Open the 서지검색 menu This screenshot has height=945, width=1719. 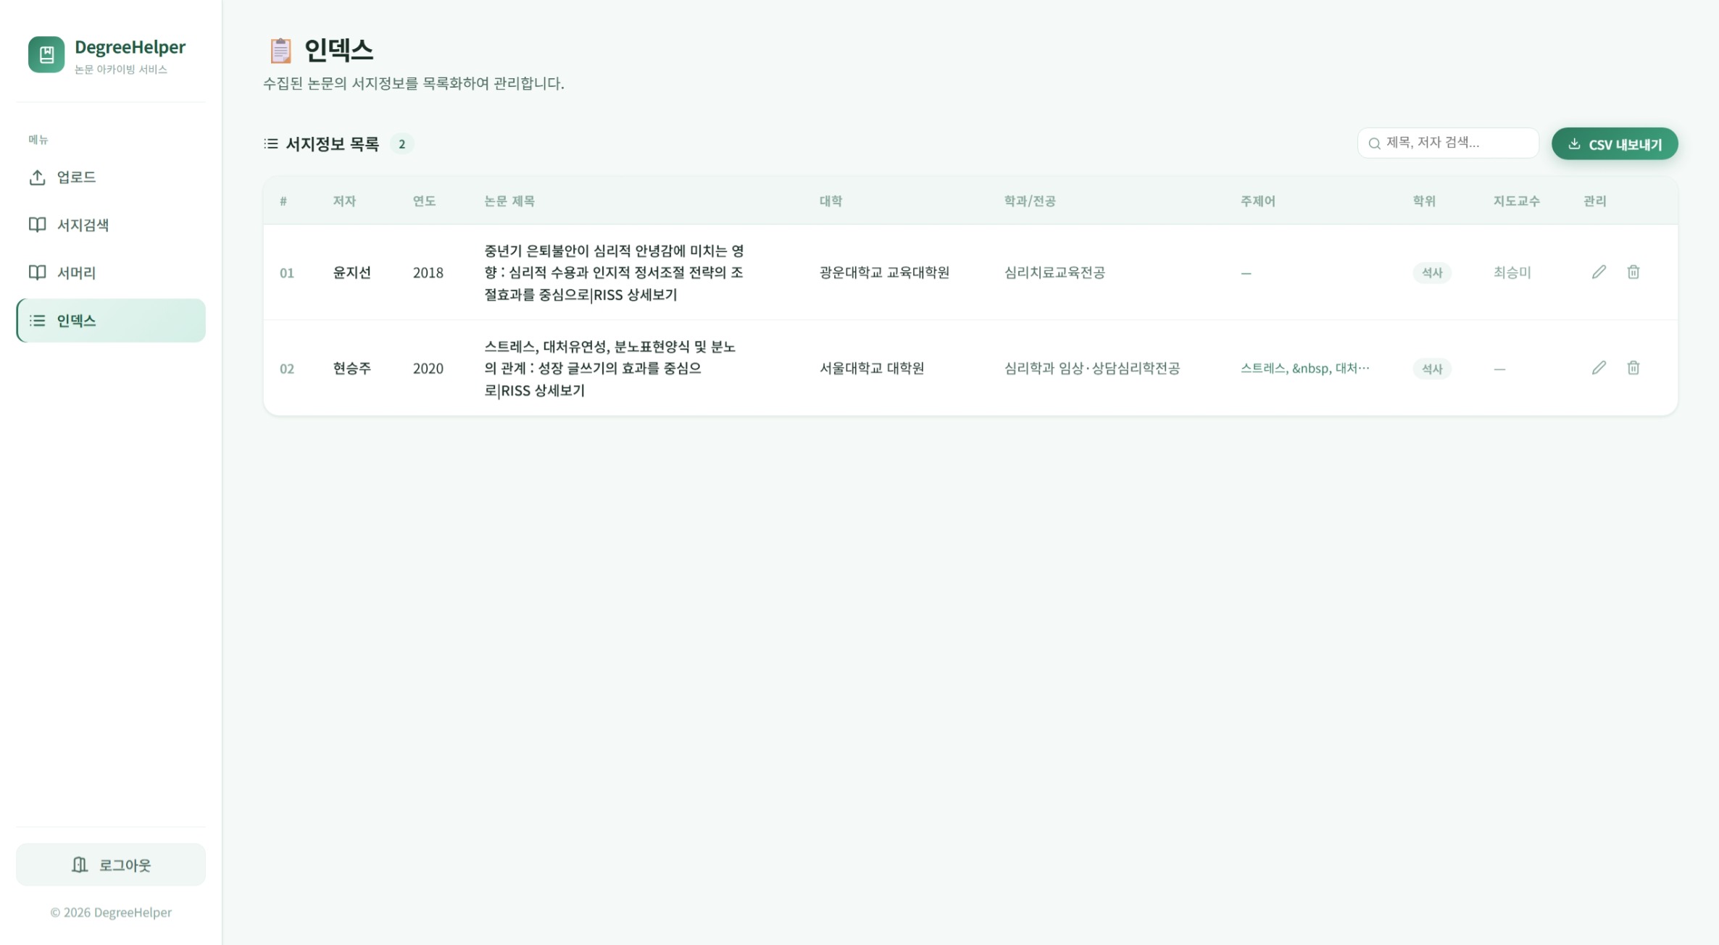tap(83, 225)
